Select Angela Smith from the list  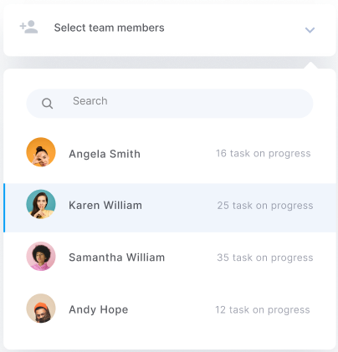(x=170, y=154)
